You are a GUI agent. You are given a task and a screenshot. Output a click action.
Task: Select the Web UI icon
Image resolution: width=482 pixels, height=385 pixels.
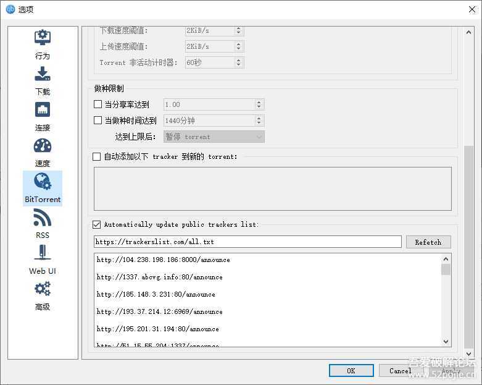tap(43, 253)
